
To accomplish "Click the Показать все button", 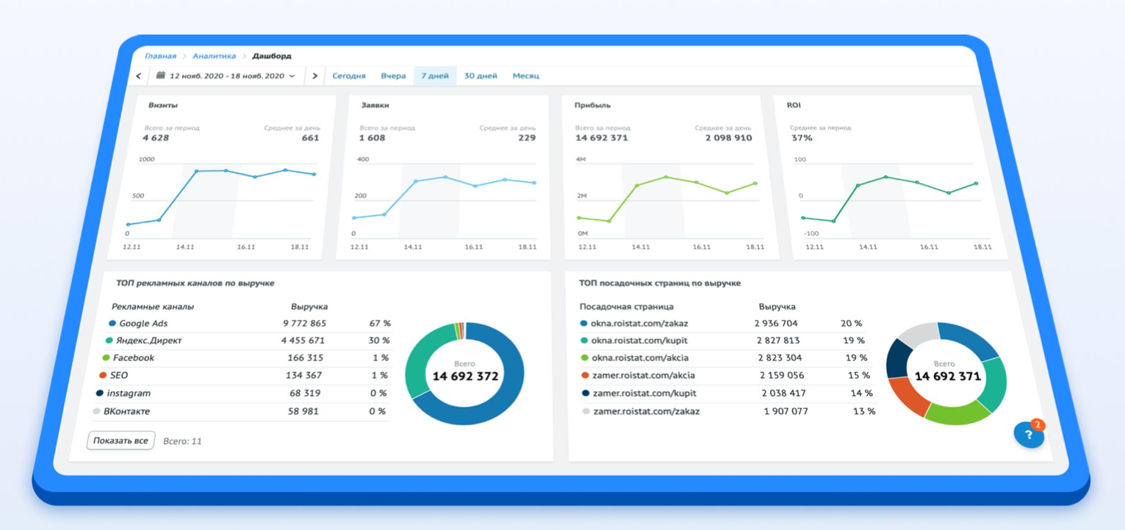I will pos(121,441).
